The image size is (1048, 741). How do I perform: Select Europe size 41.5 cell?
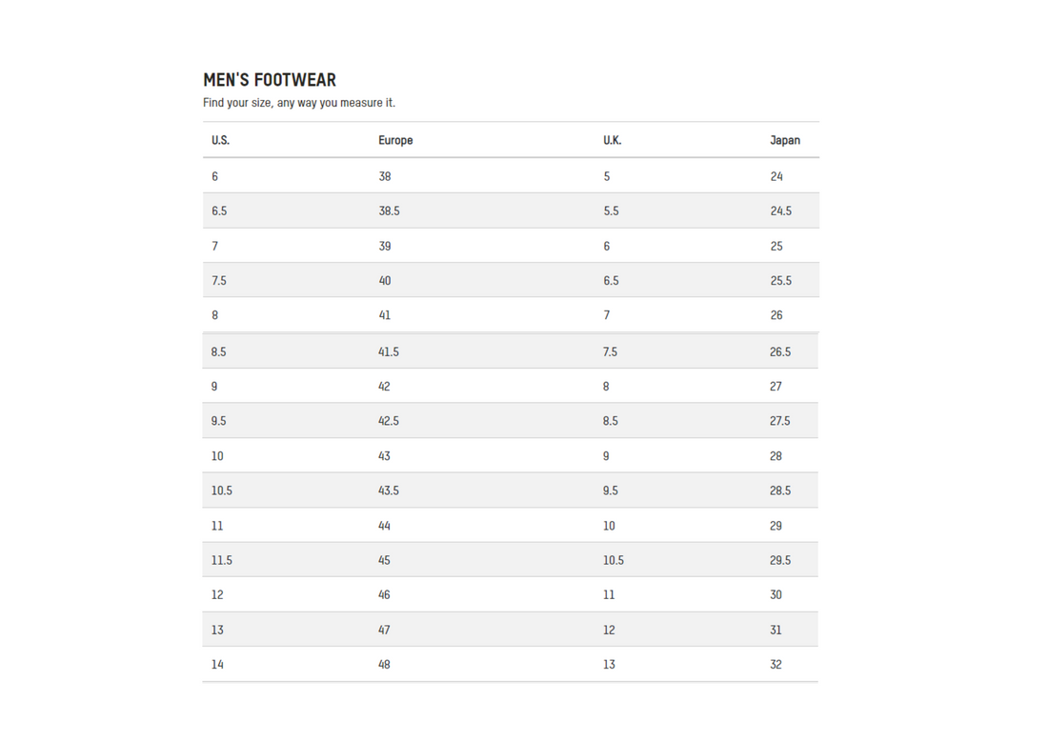tap(389, 351)
